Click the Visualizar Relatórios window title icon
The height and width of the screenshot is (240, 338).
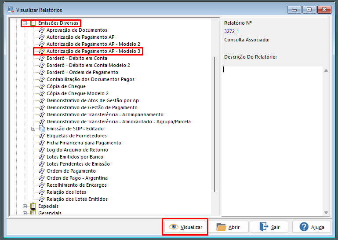(x=11, y=10)
